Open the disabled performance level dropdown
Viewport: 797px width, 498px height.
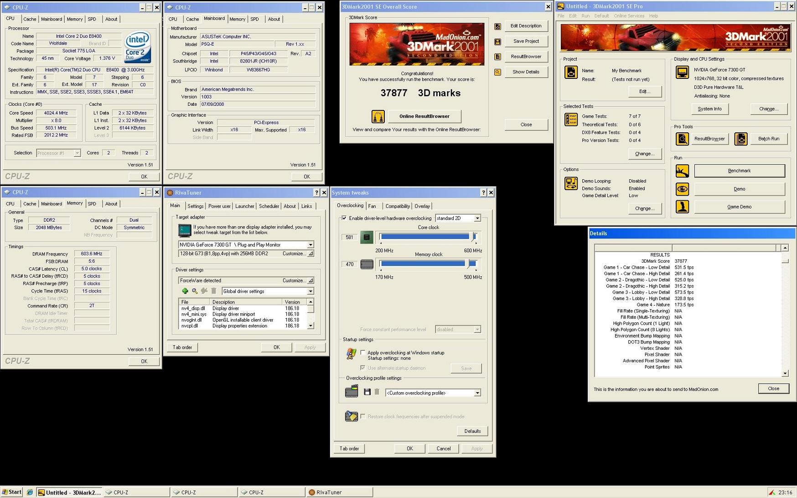point(477,329)
